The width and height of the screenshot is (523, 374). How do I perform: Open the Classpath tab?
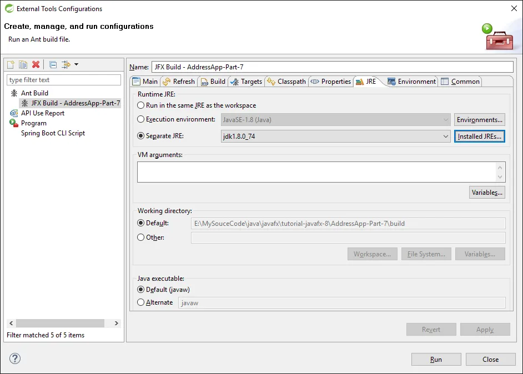point(286,82)
